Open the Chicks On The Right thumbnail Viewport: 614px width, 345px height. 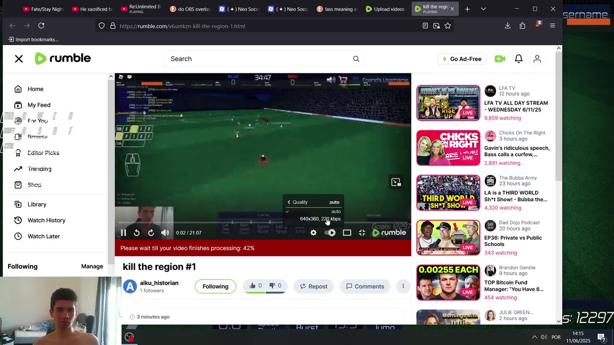tap(448, 148)
